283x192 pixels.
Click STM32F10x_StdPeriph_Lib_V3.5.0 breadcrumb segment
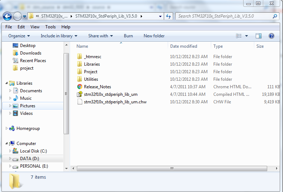pos(106,16)
